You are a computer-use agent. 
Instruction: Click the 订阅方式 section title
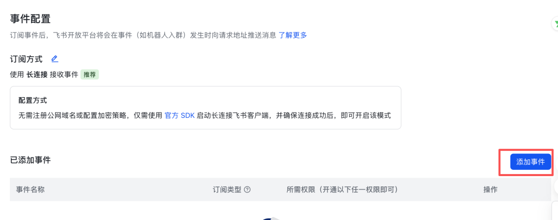pos(26,59)
